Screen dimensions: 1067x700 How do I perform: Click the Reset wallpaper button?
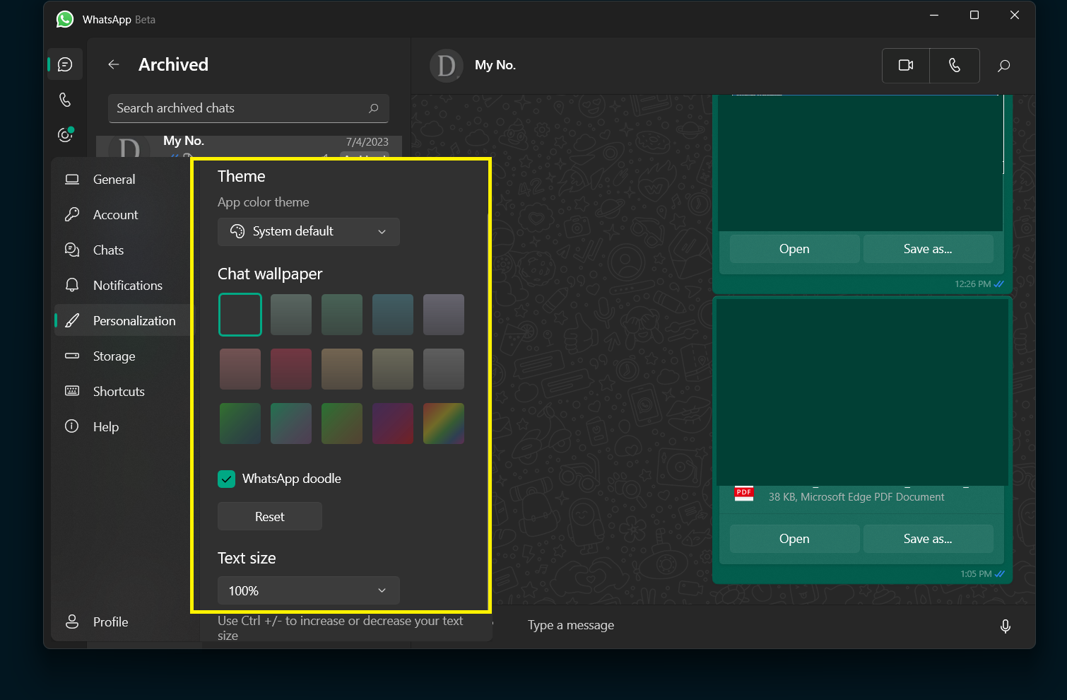point(270,517)
